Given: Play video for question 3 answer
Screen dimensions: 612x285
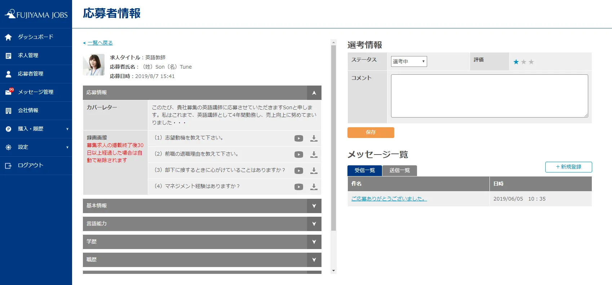Looking at the screenshot, I should (298, 171).
